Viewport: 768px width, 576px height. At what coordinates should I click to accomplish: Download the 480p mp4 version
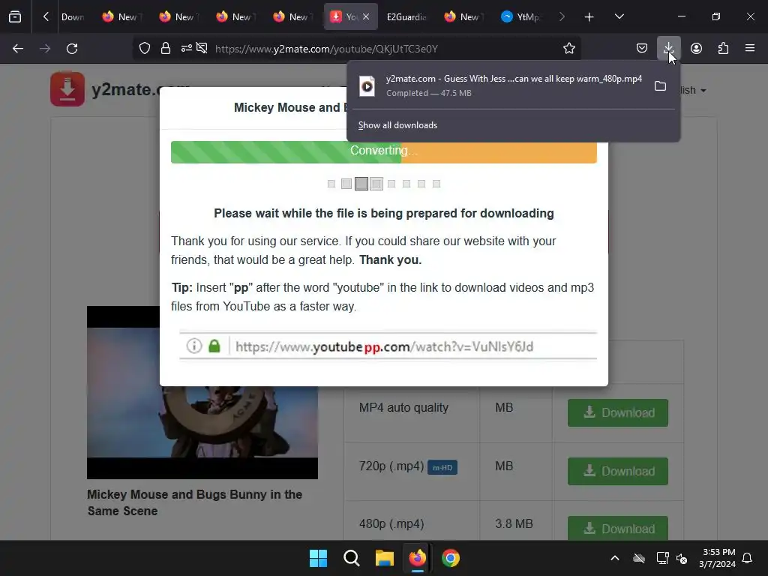pyautogui.click(x=618, y=529)
